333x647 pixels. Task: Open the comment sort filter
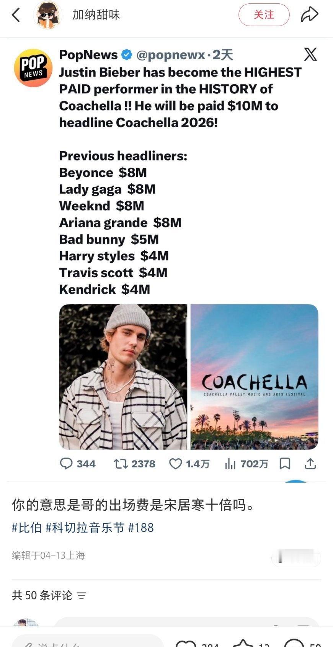coord(82,595)
